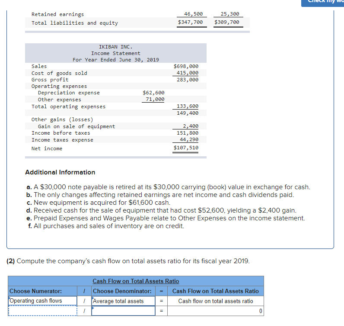Click the result cell showing 0
The width and height of the screenshot is (344, 326).
pyautogui.click(x=216, y=311)
